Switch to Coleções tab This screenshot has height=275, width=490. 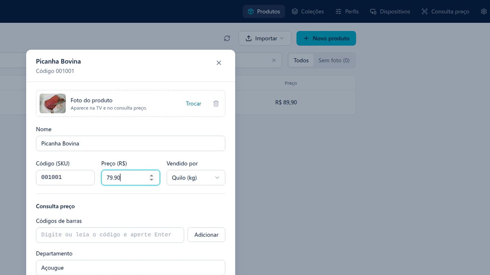click(308, 11)
